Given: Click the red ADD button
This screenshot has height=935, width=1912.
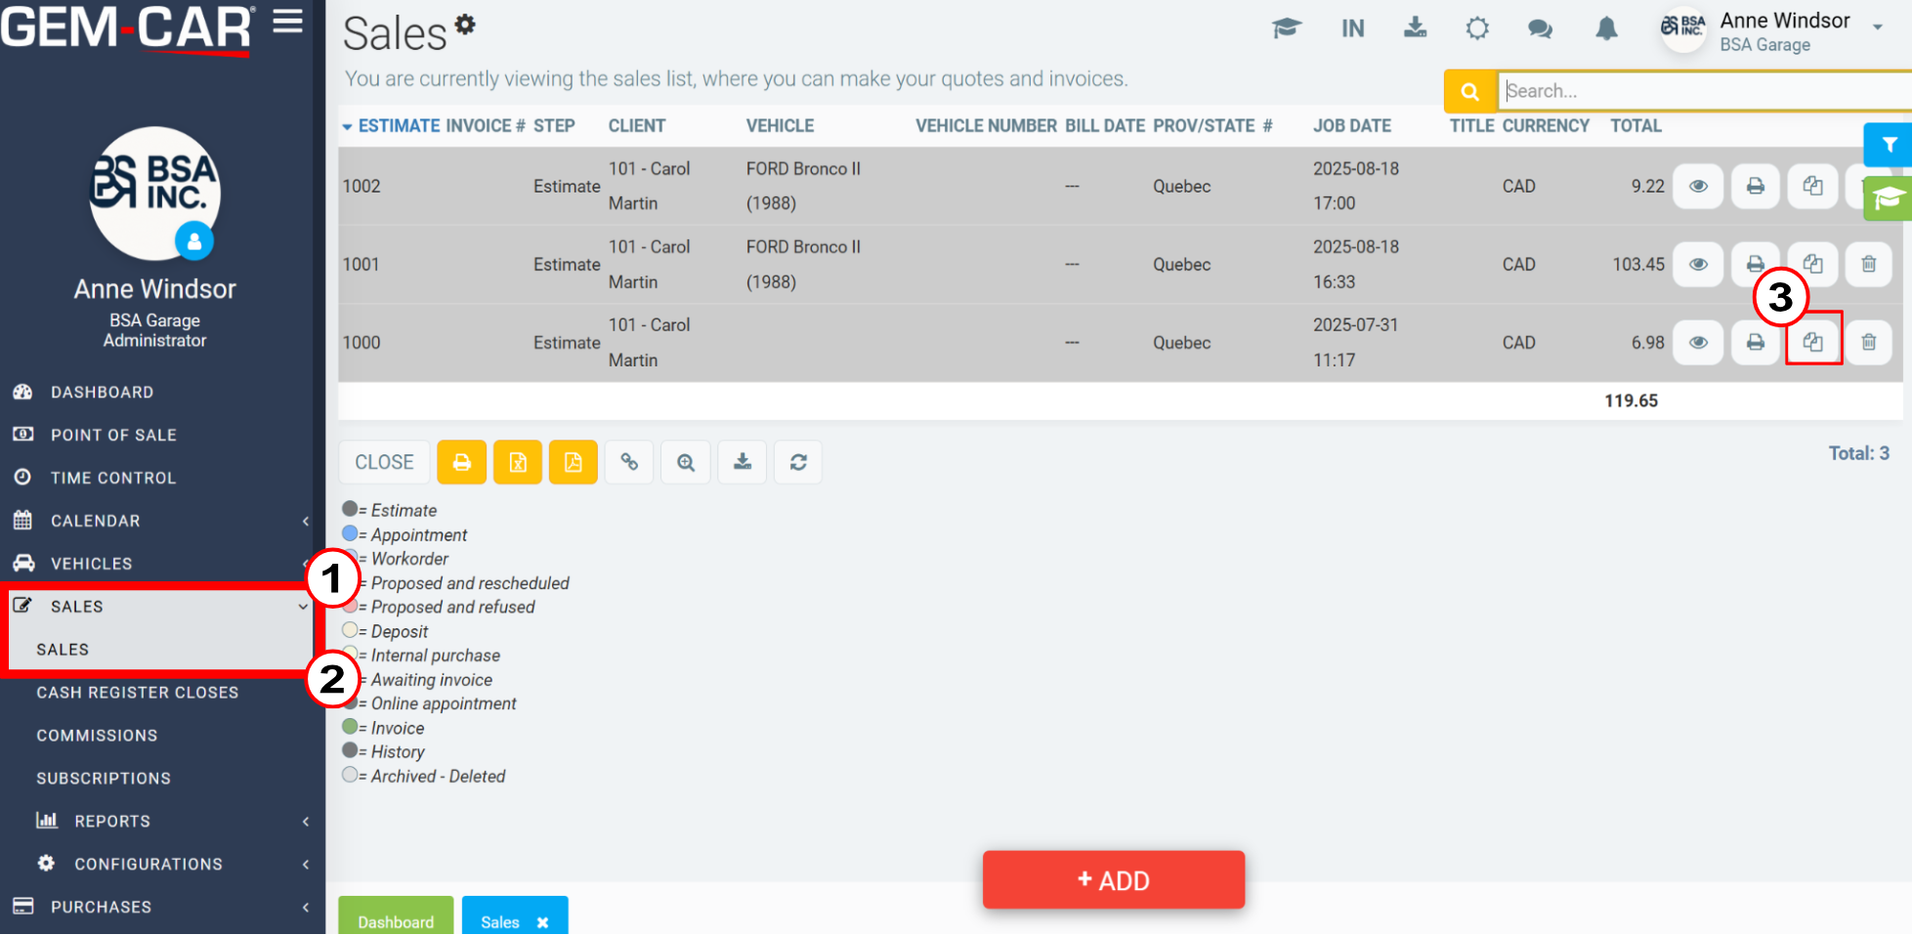Looking at the screenshot, I should (x=1114, y=880).
